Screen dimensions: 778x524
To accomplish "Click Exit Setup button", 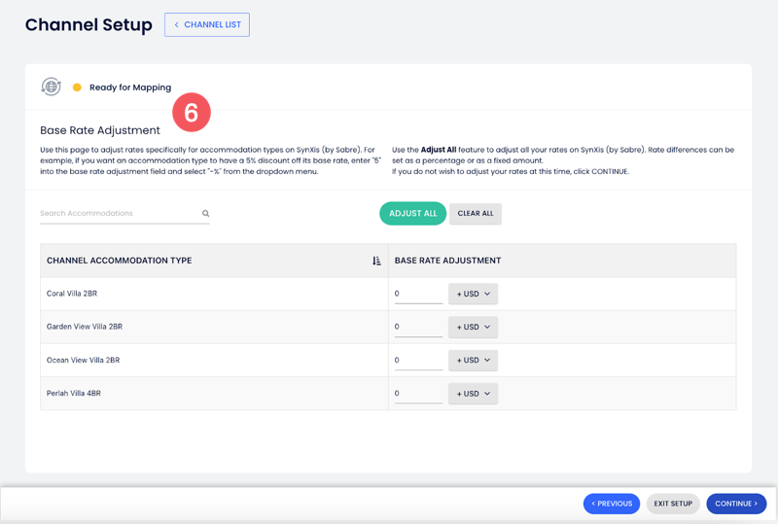I will coord(673,504).
